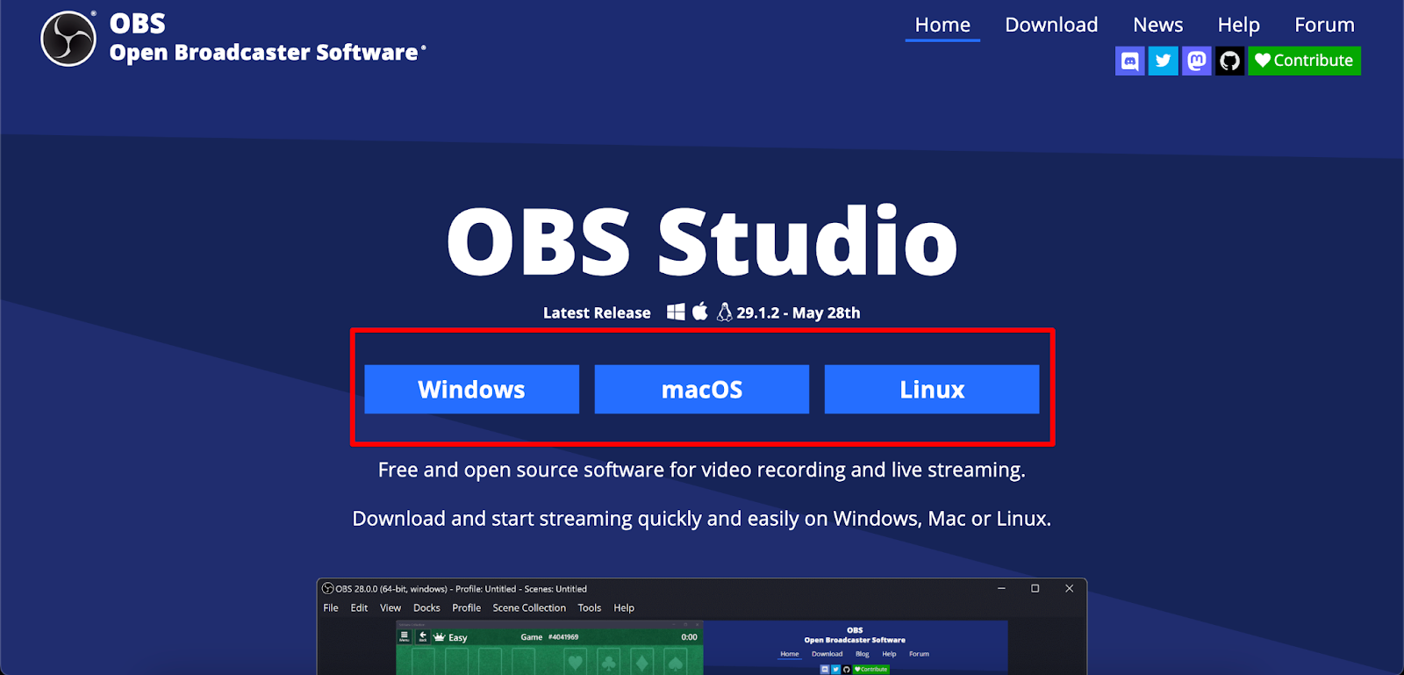The height and width of the screenshot is (675, 1404).
Task: Close the OBS preview window
Action: tap(1069, 588)
